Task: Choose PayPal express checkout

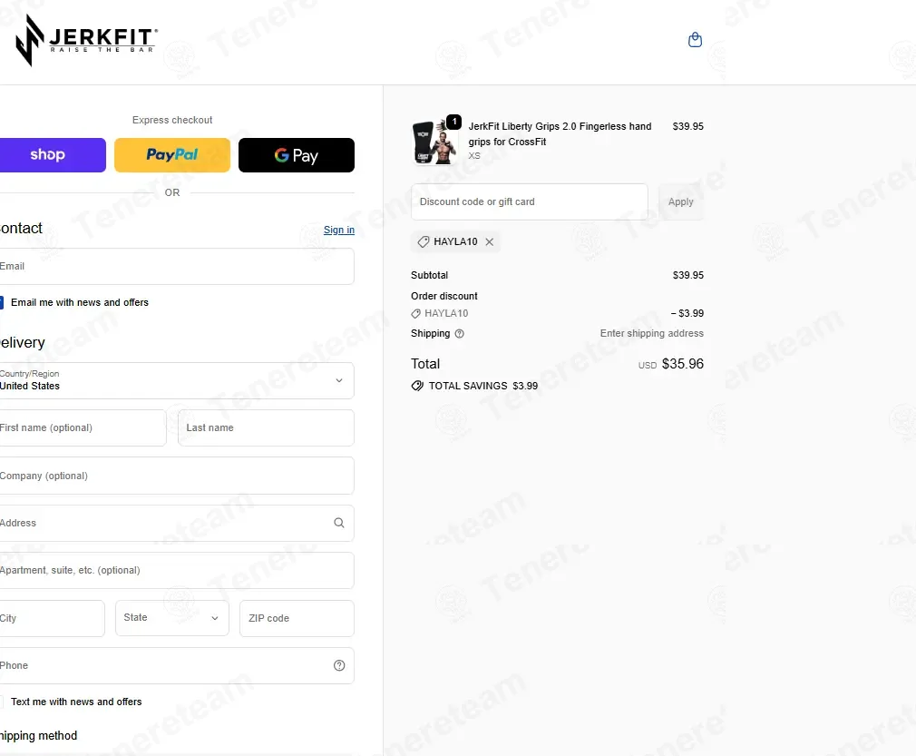Action: 172,155
